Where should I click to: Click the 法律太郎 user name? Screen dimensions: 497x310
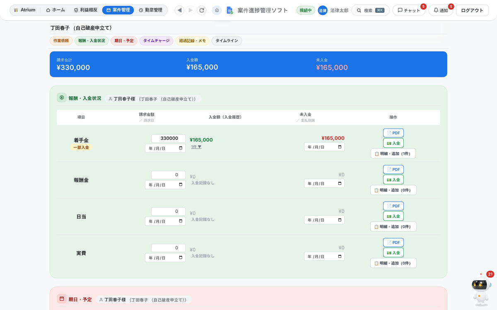tap(339, 10)
